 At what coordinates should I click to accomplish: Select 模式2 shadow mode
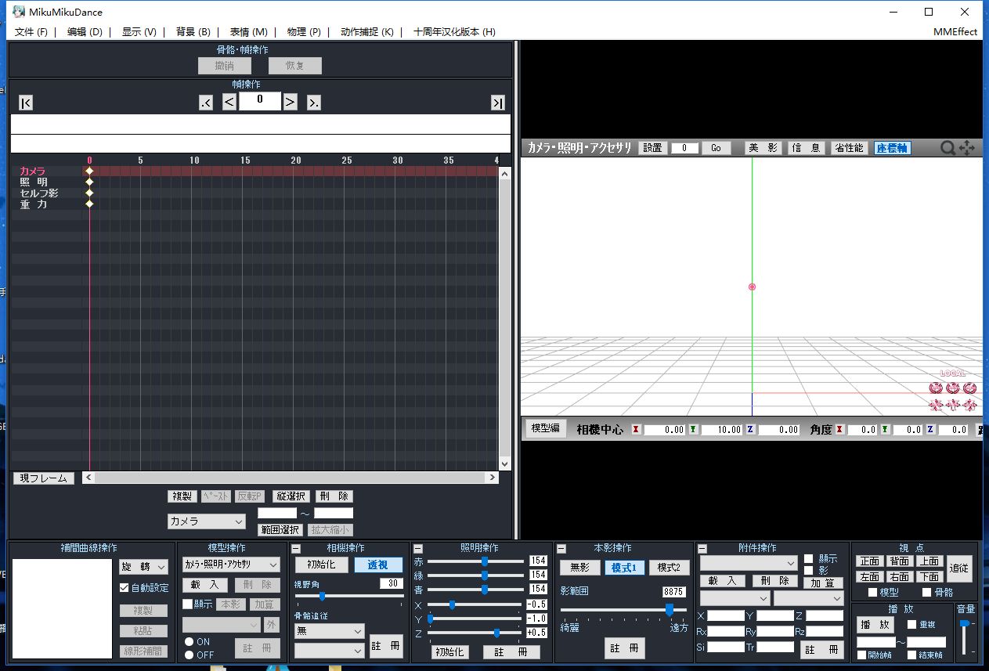pos(669,568)
